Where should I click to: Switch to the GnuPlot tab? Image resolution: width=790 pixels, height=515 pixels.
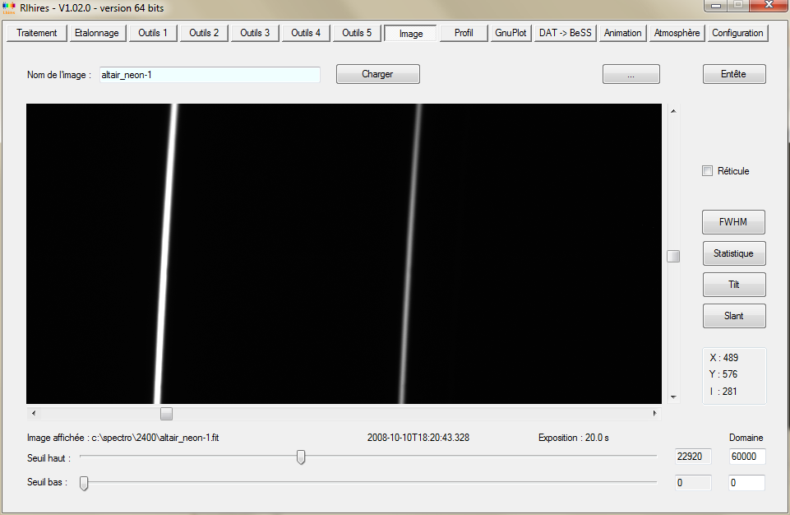pos(510,33)
